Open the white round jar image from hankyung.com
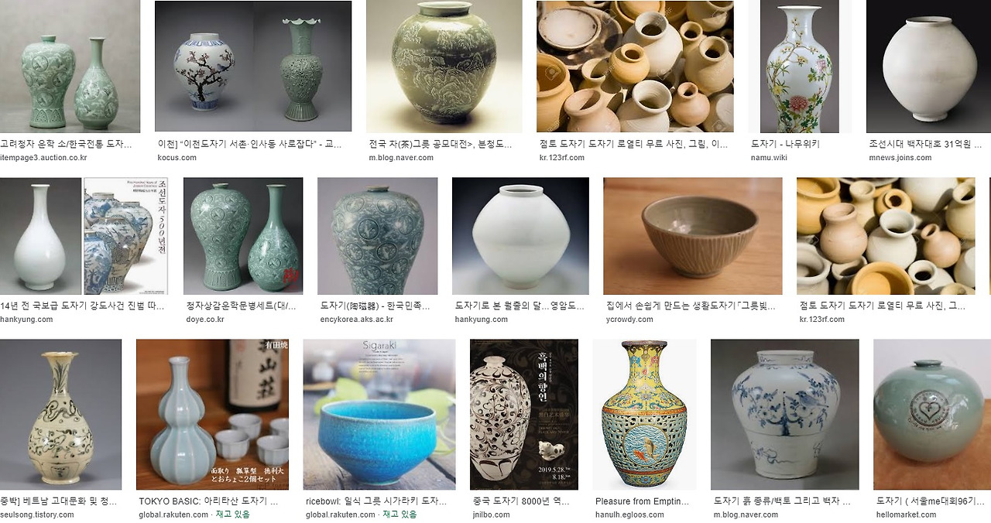This screenshot has height=523, width=991. click(520, 236)
